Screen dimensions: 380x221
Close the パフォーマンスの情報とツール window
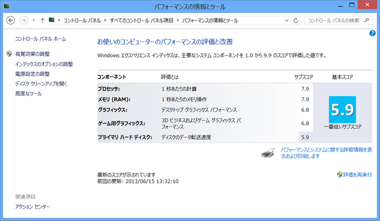pyautogui.click(x=368, y=5)
